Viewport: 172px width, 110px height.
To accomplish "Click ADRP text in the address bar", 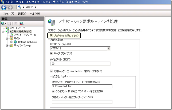I will [29, 7].
